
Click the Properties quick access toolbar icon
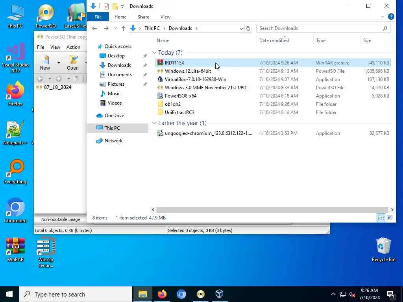106,6
